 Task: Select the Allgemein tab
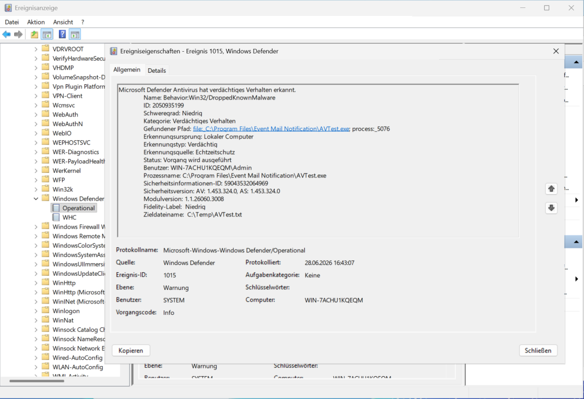127,69
